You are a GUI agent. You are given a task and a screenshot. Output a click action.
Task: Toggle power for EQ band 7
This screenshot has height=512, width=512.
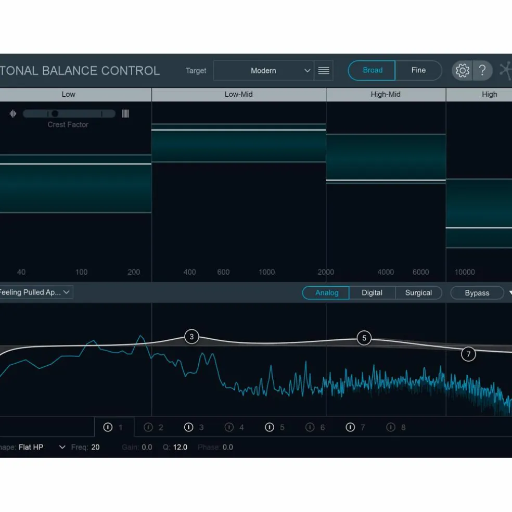(x=350, y=427)
